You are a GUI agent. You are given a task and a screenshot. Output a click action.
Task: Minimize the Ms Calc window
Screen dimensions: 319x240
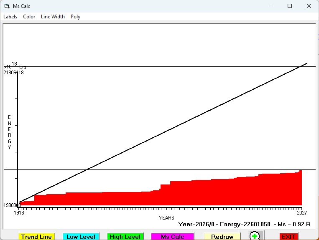click(x=271, y=6)
